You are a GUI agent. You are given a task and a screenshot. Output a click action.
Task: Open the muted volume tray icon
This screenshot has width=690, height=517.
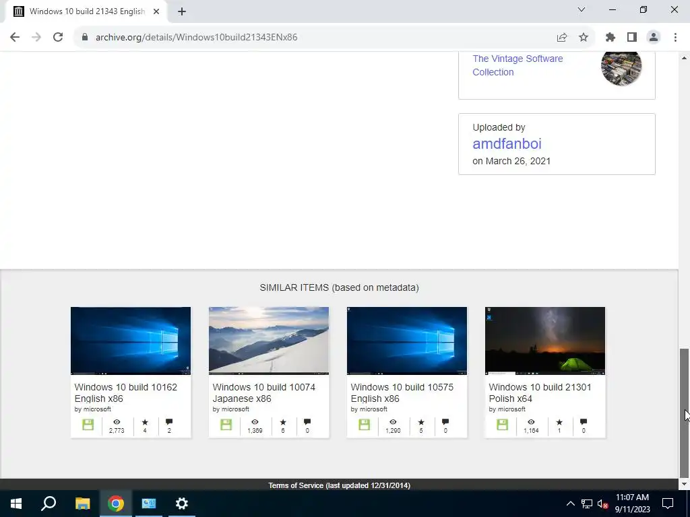[602, 504]
